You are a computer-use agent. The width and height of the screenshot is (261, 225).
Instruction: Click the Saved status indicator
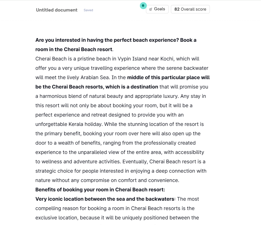coord(88,10)
